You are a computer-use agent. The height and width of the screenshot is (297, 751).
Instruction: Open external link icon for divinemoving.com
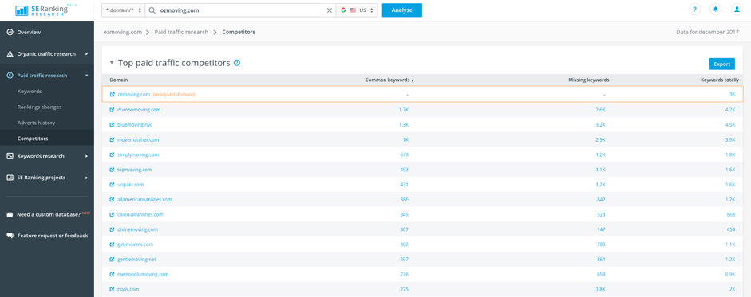[112, 229]
